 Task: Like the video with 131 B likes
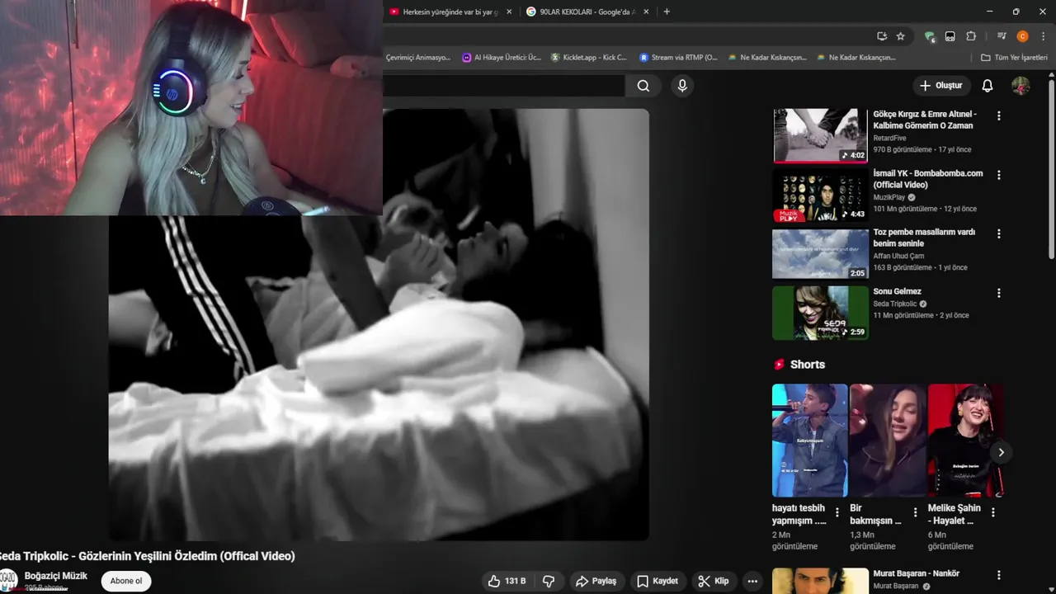point(507,581)
